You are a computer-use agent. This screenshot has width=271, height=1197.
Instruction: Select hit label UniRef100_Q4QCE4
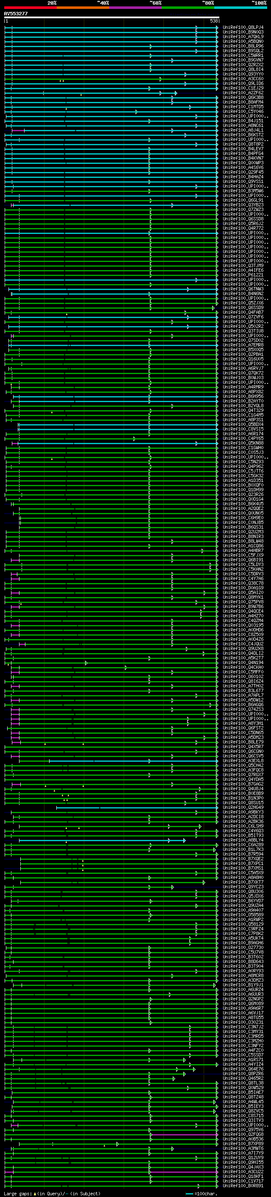coord(243,611)
